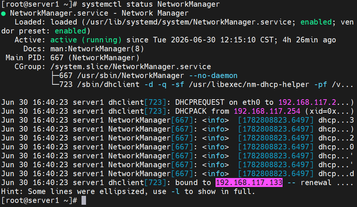The height and width of the screenshot is (207, 357).
Task: Click the bottom prompt '[root@server1 ~]#'
Action: pos(39,200)
